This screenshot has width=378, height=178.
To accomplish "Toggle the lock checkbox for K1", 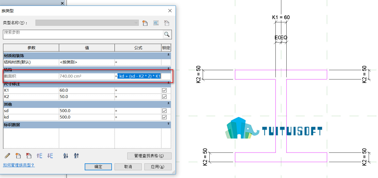I will pyautogui.click(x=164, y=90).
